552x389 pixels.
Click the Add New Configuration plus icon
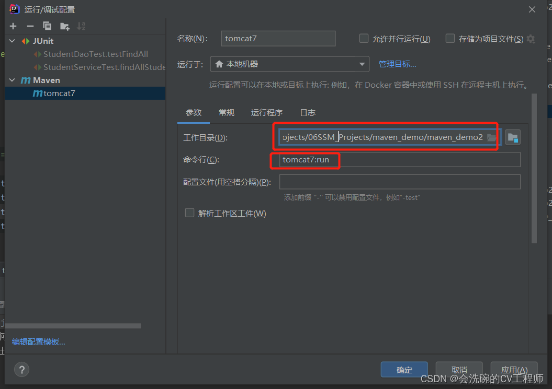(13, 26)
